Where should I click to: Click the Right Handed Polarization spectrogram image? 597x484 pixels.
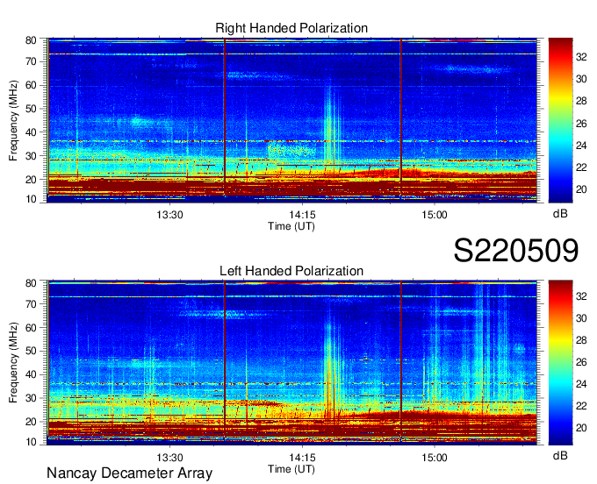[x=292, y=120]
